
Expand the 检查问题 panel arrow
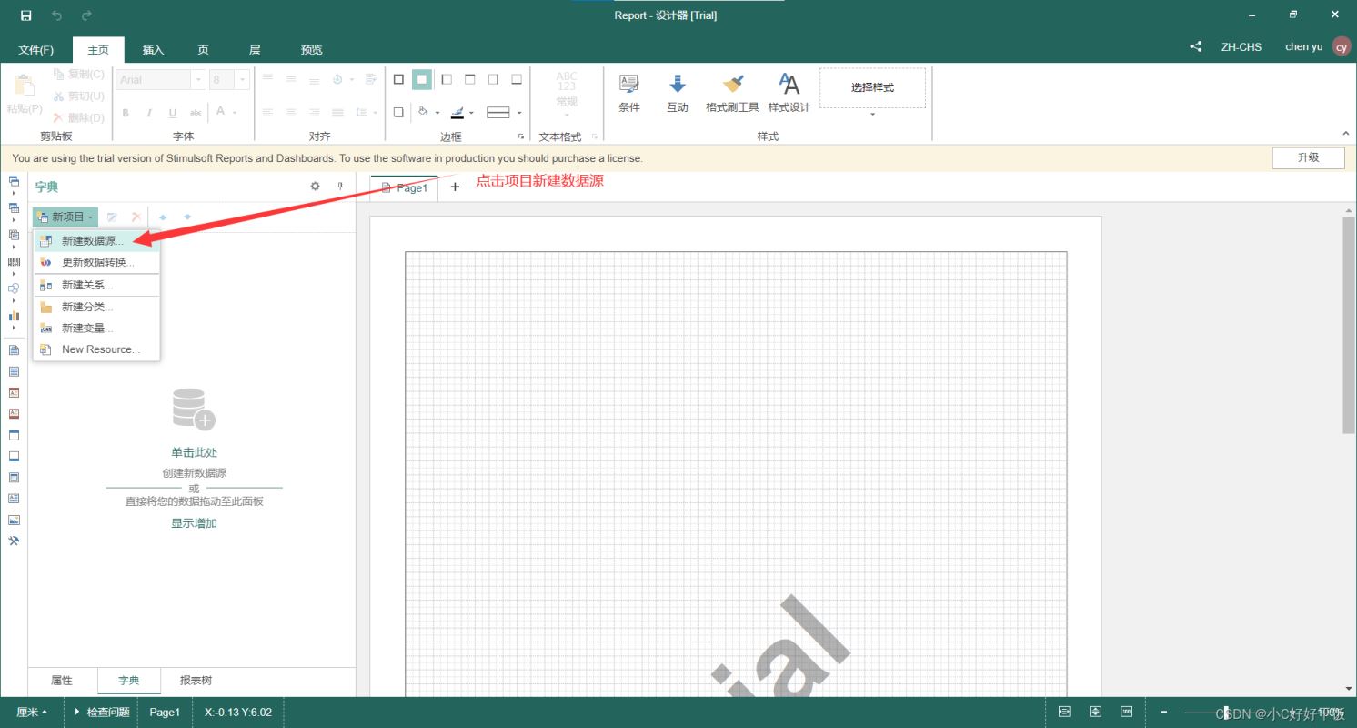pos(76,712)
